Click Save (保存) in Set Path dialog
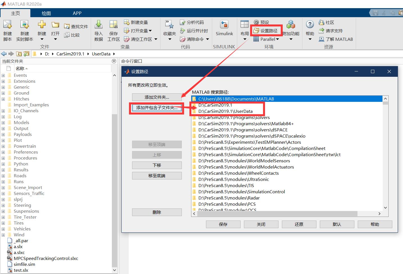 223,224
